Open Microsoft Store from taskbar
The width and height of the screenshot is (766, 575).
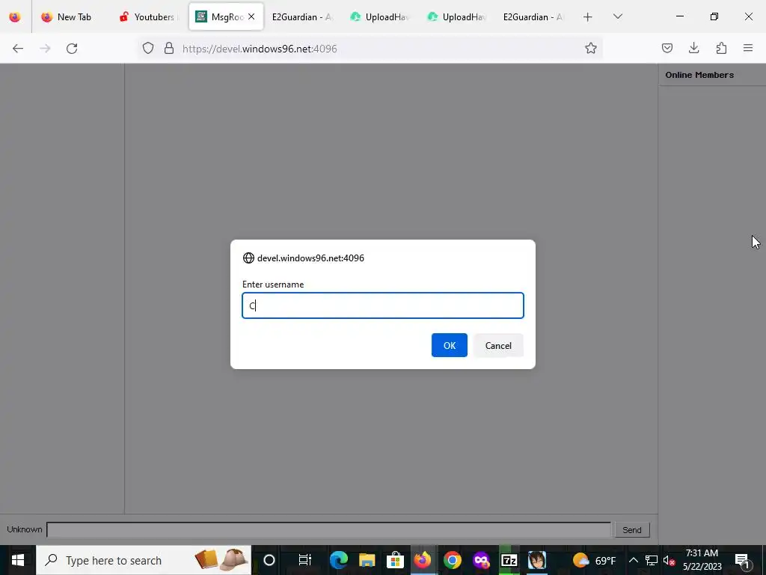[395, 560]
